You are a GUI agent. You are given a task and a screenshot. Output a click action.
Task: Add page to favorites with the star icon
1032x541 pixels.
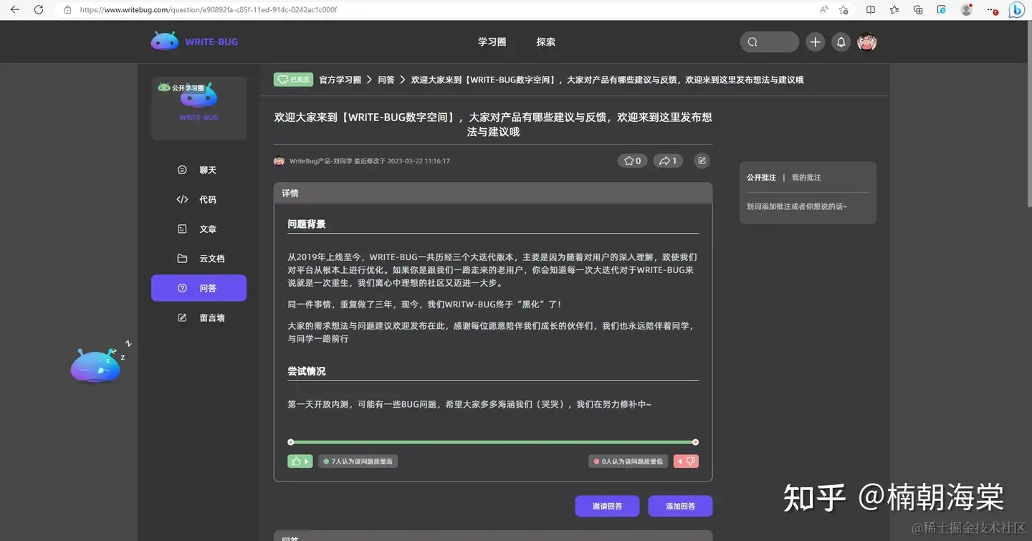point(844,10)
